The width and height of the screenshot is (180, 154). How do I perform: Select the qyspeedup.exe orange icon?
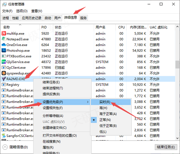tap(4, 73)
